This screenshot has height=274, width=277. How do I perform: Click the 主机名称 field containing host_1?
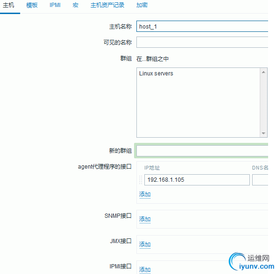coord(202,26)
